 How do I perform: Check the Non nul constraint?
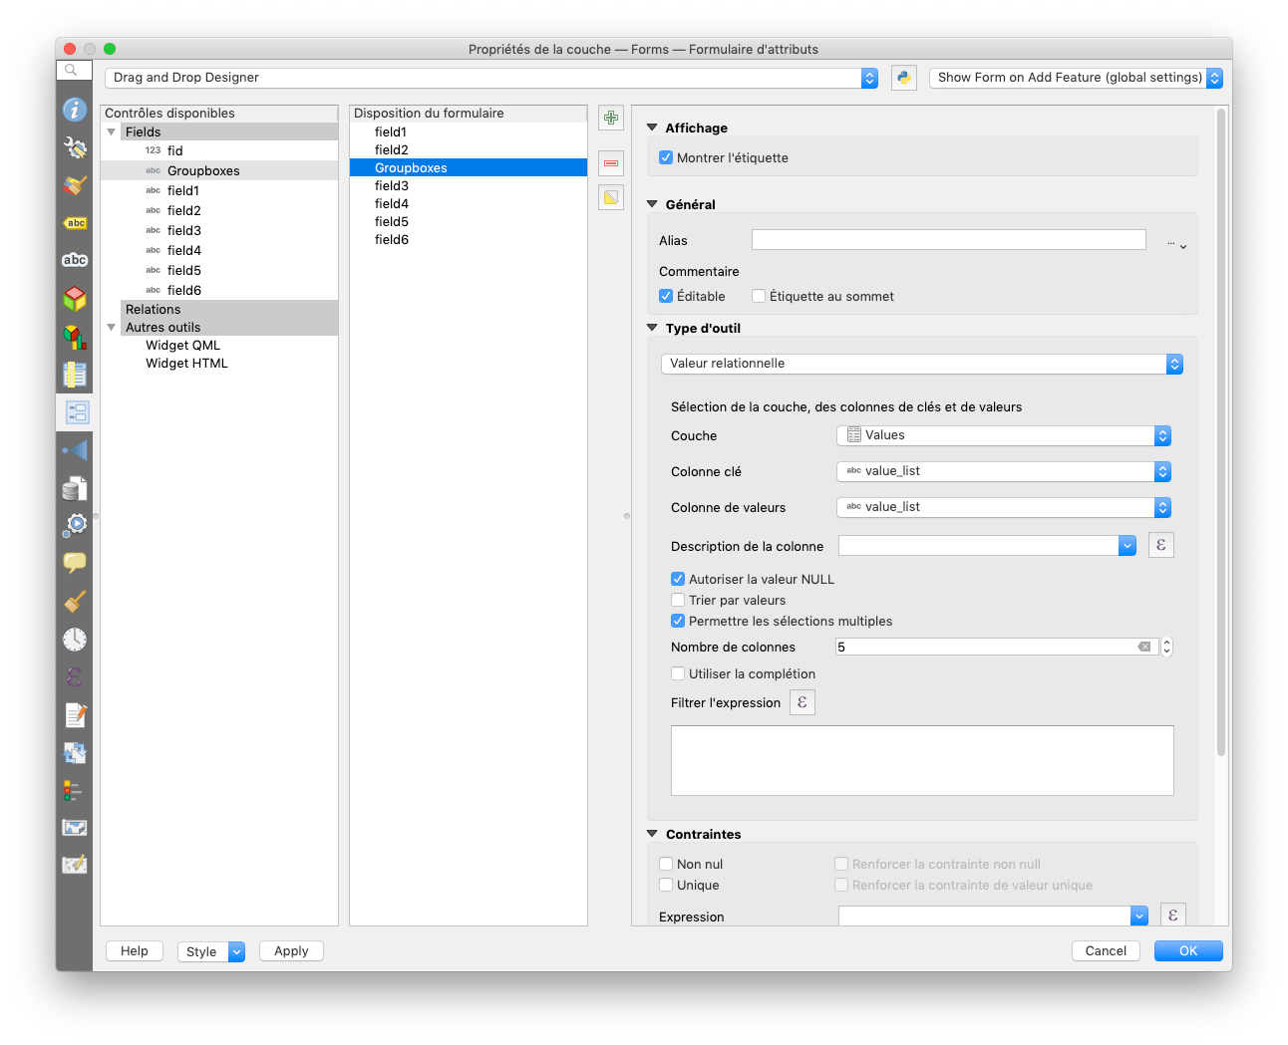(x=666, y=864)
